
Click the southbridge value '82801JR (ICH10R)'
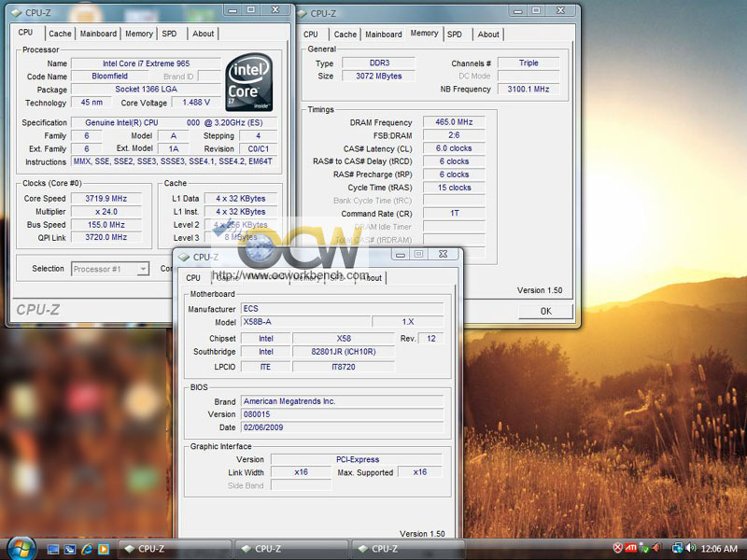344,352
